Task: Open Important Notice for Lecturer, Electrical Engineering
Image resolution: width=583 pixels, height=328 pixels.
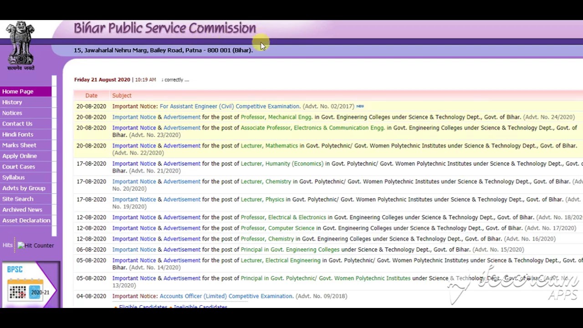Action: (x=134, y=261)
